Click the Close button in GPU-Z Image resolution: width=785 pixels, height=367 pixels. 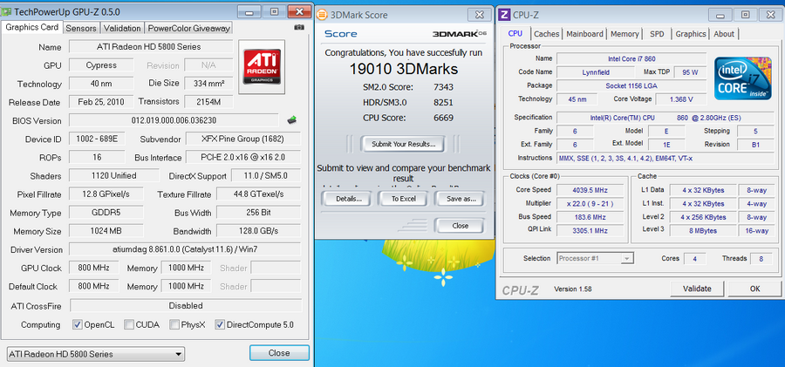(x=279, y=352)
